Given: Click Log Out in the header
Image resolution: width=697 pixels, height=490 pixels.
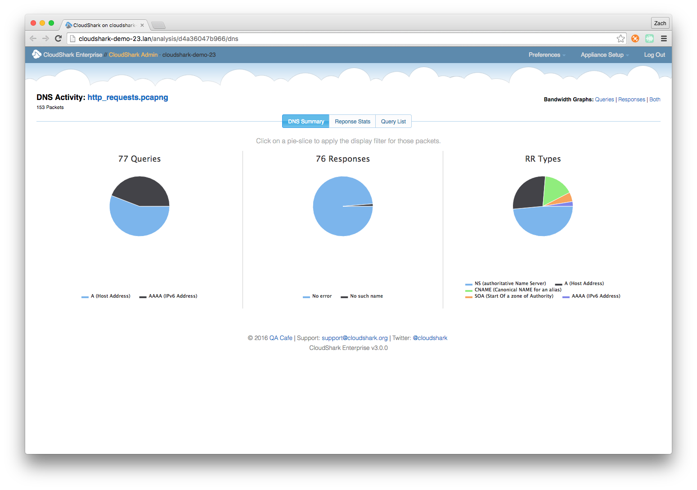Looking at the screenshot, I should click(654, 54).
